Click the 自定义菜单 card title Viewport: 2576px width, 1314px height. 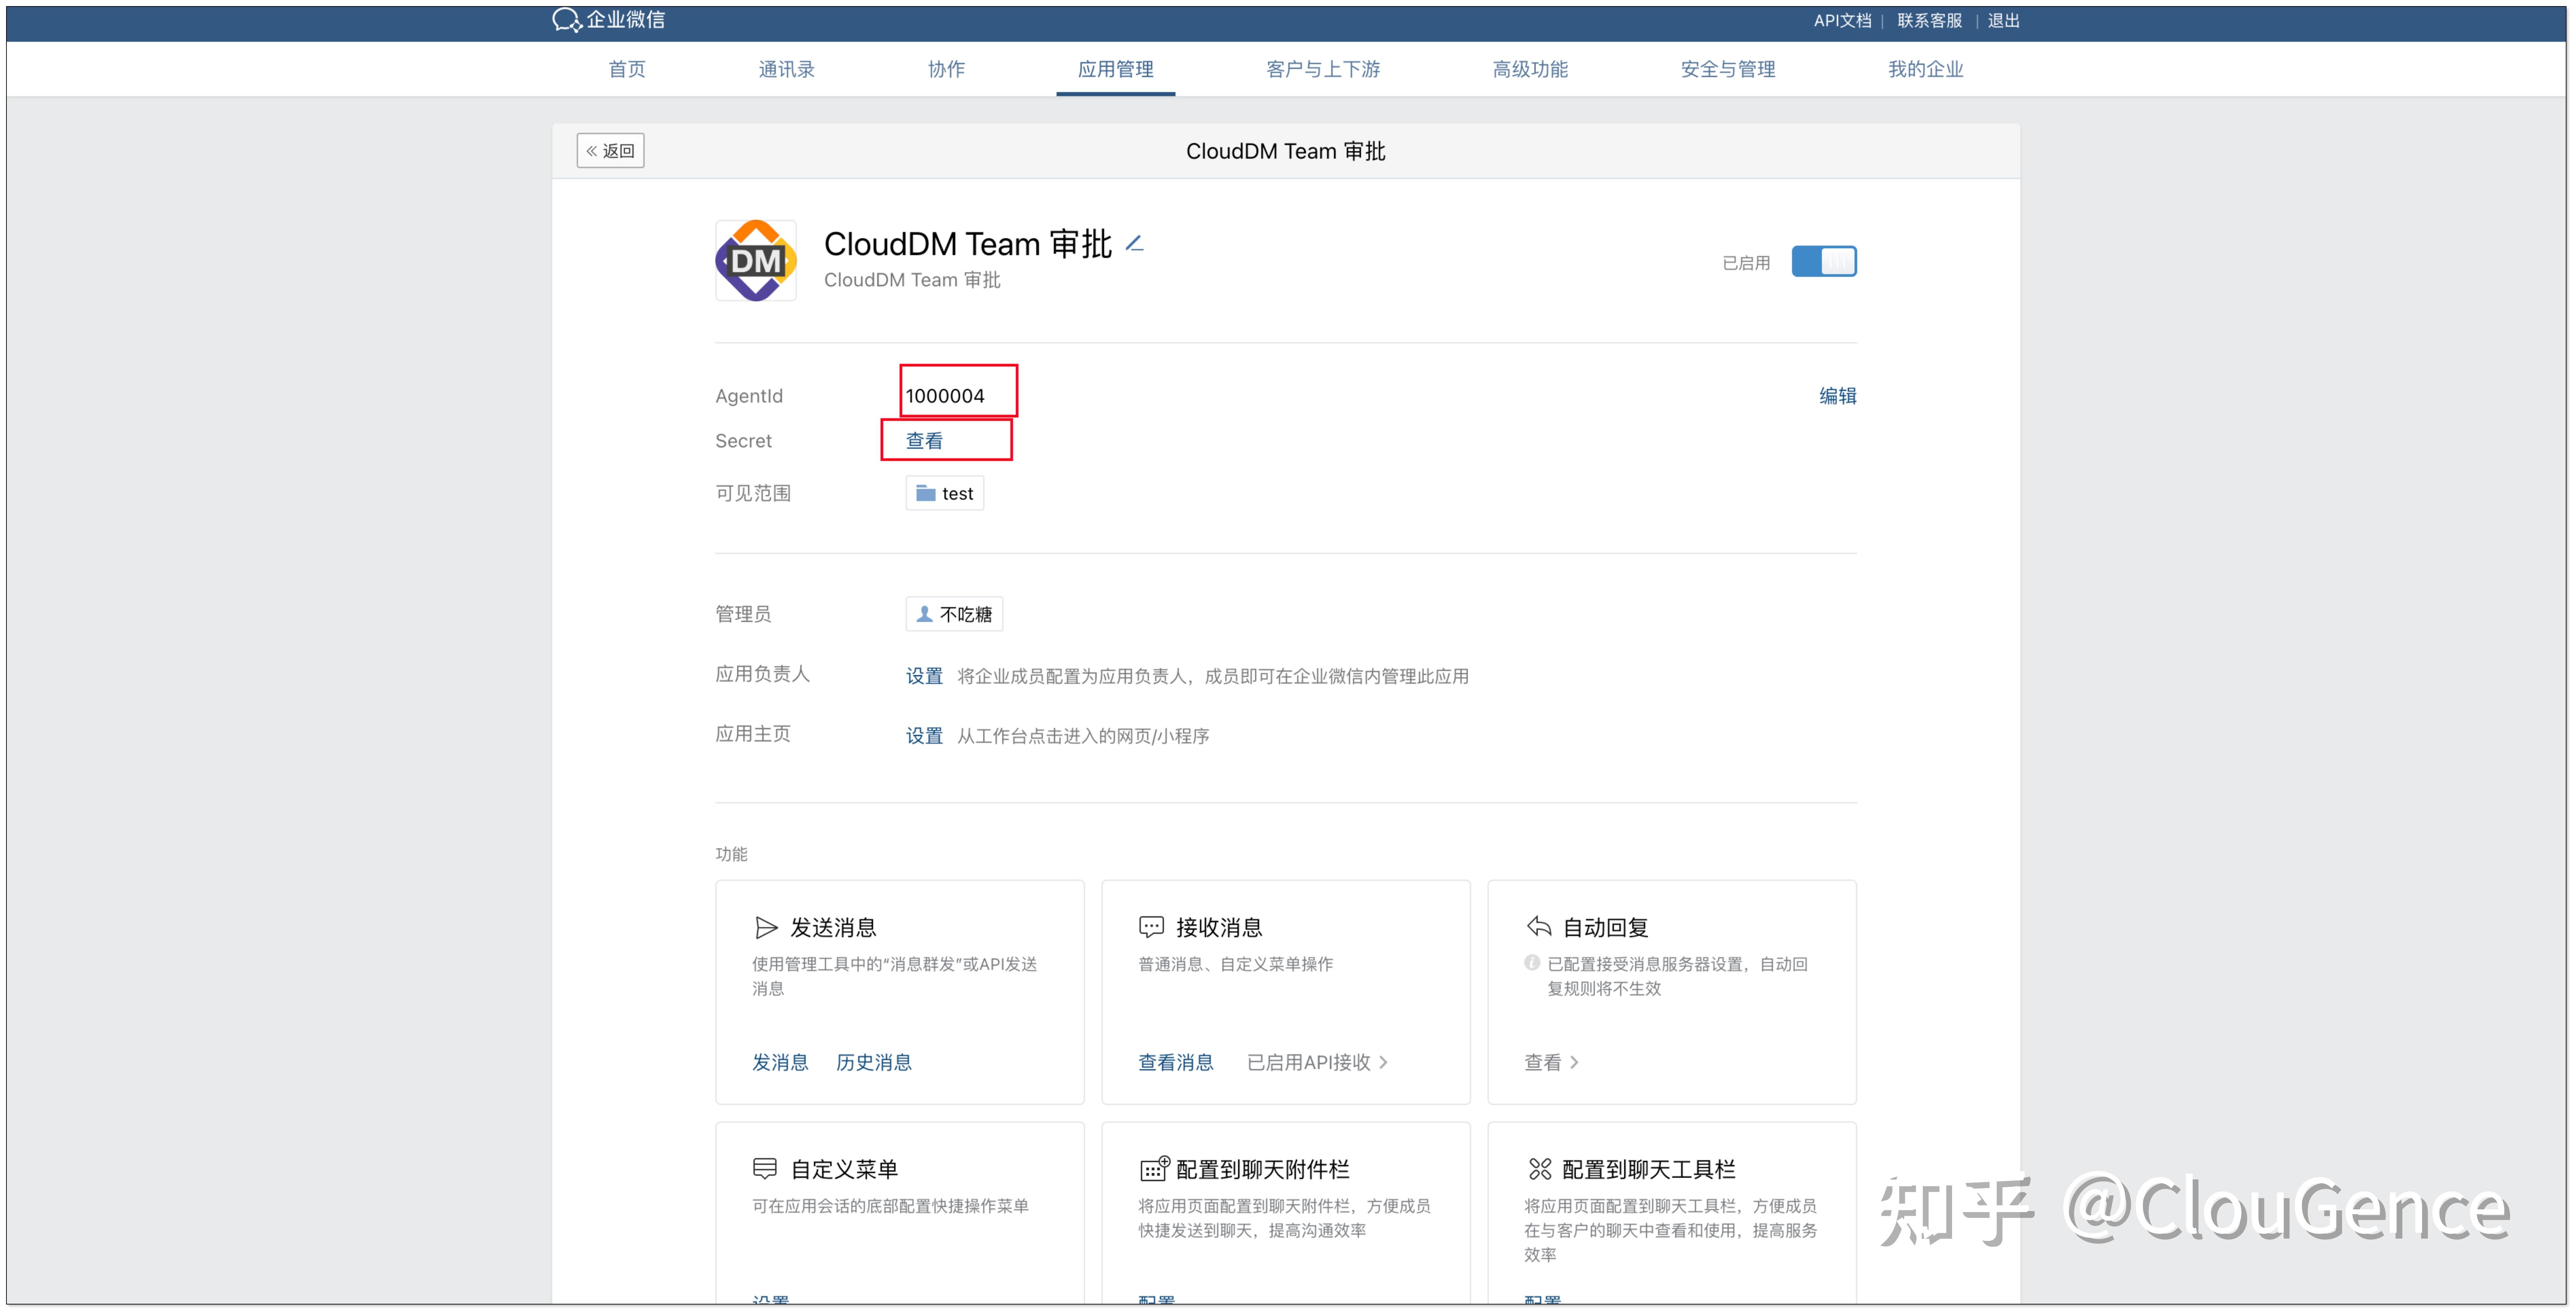844,1170
